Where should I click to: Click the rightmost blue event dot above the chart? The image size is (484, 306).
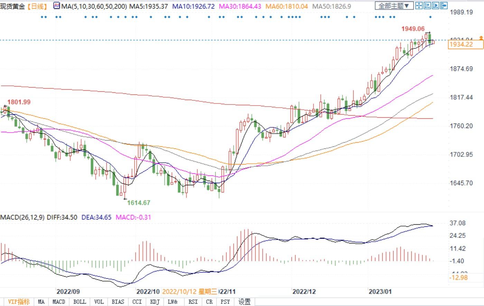point(430,17)
